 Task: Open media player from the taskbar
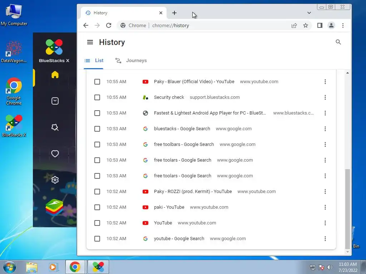(53, 267)
